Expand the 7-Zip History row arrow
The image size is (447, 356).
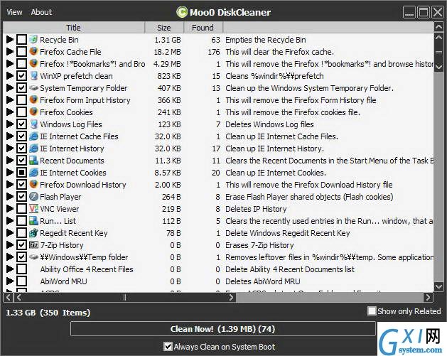(x=10, y=244)
